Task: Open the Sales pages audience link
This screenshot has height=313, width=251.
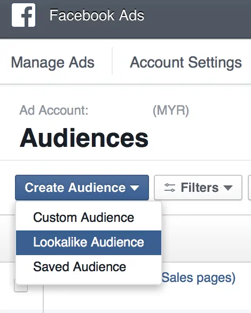Action: [199, 278]
